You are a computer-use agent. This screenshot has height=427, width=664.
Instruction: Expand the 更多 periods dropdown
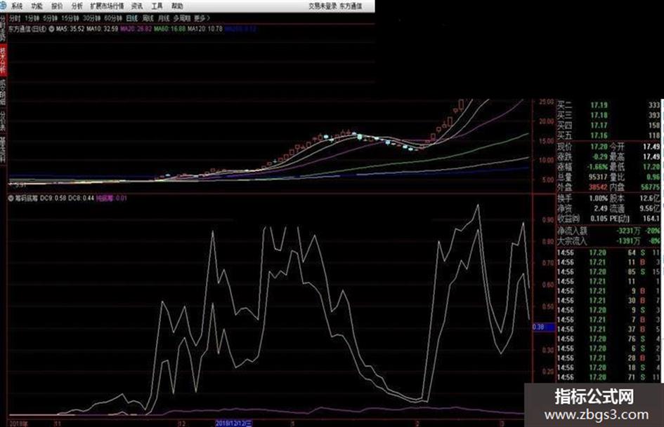[x=202, y=18]
